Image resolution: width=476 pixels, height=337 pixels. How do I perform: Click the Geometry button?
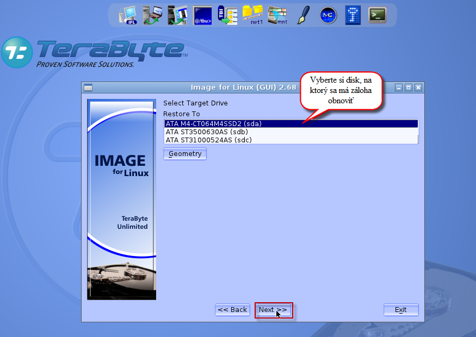pos(185,154)
